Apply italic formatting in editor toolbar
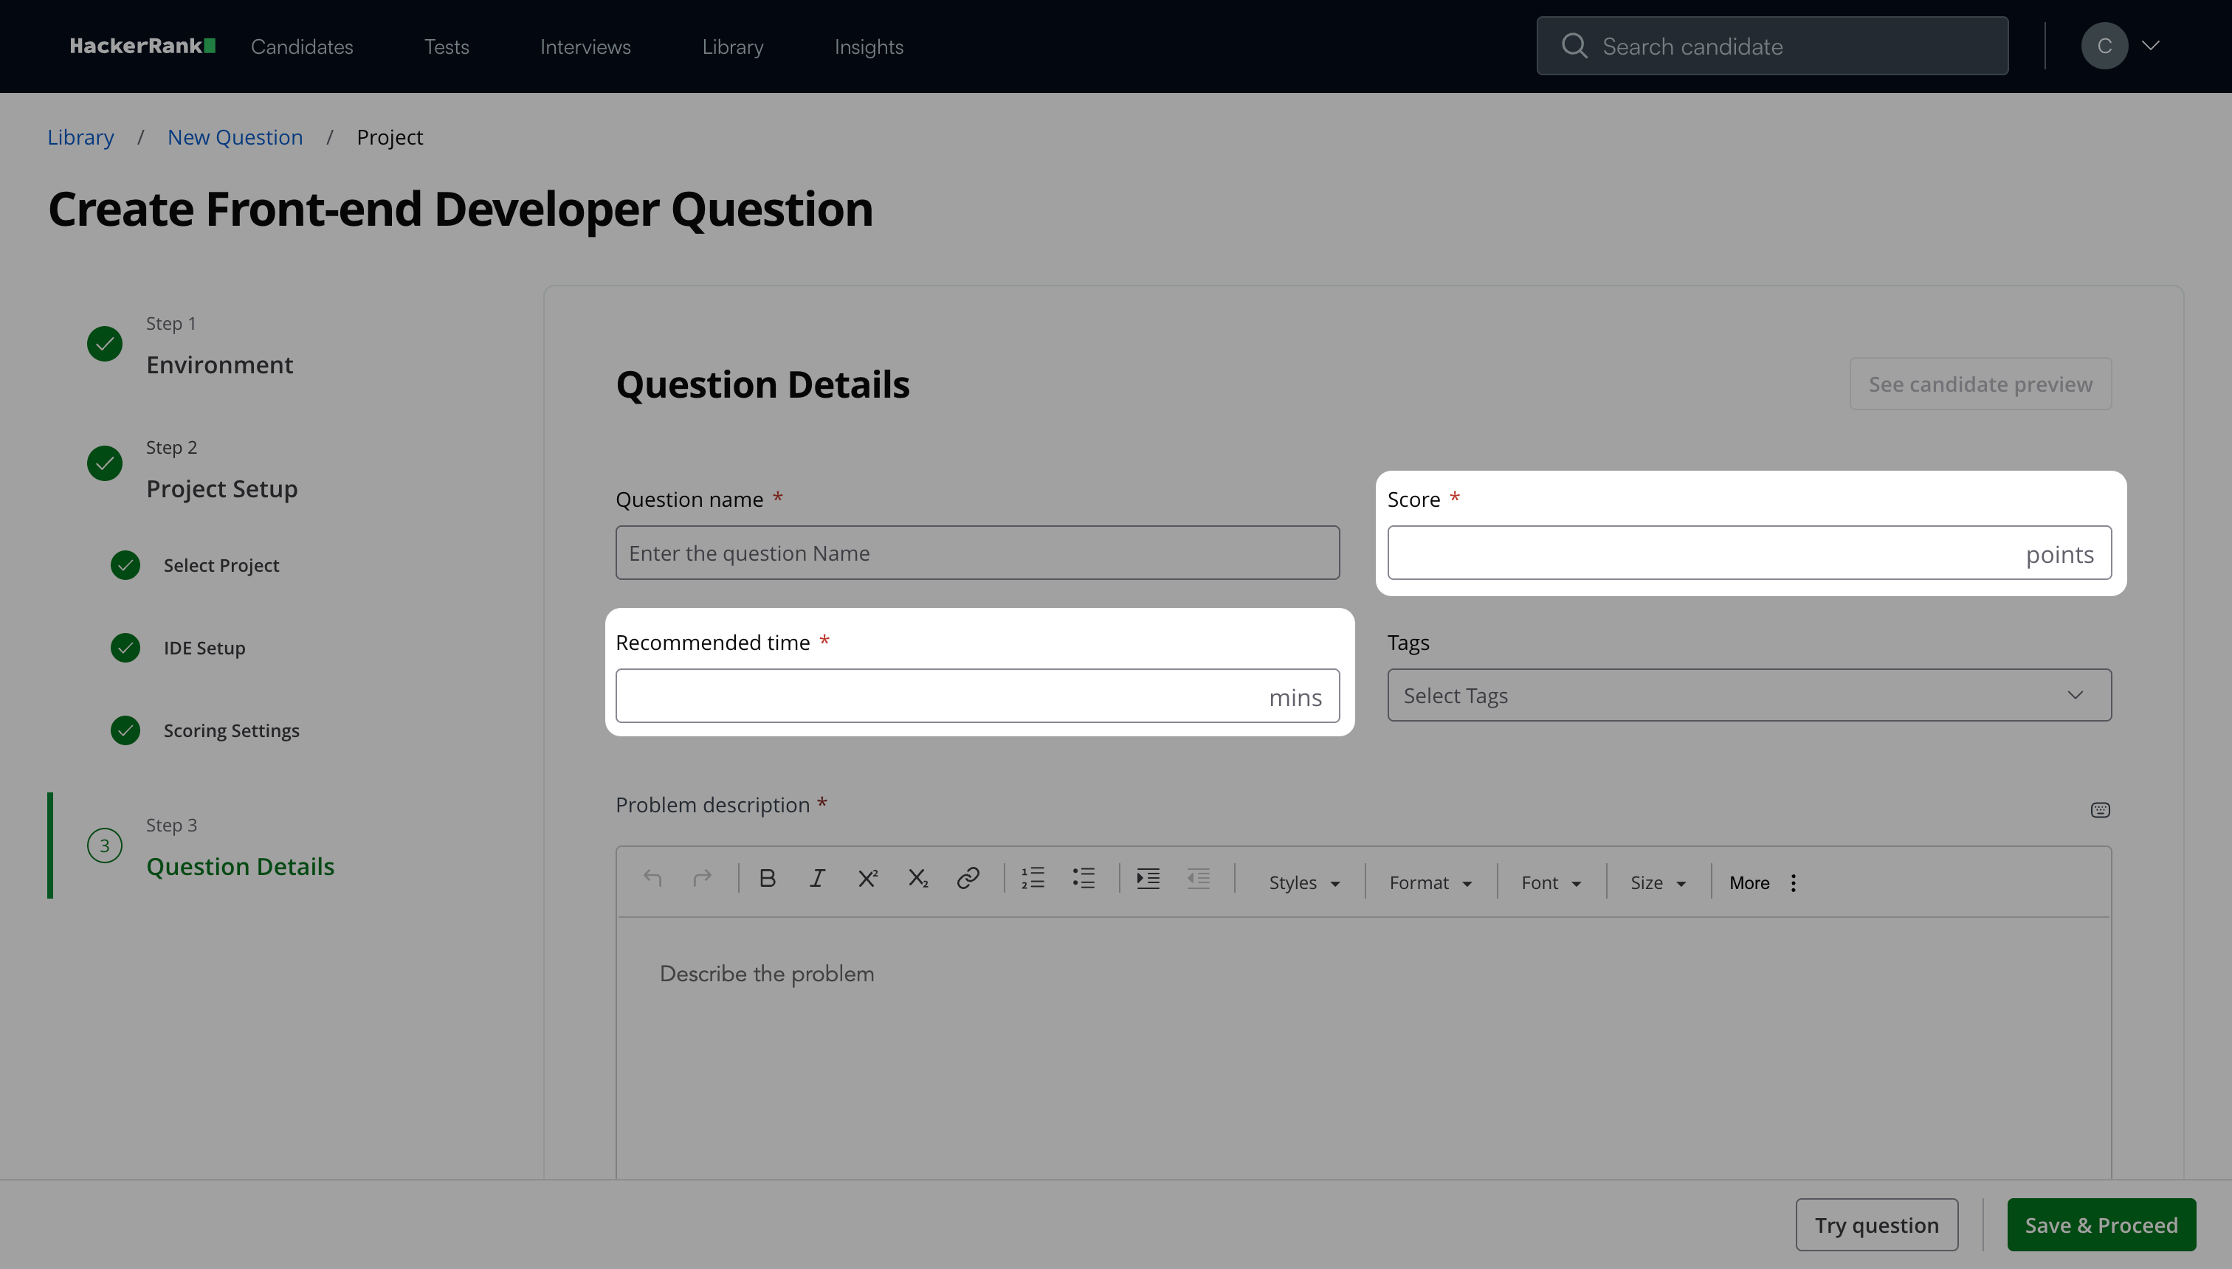The width and height of the screenshot is (2232, 1269). pyautogui.click(x=817, y=879)
